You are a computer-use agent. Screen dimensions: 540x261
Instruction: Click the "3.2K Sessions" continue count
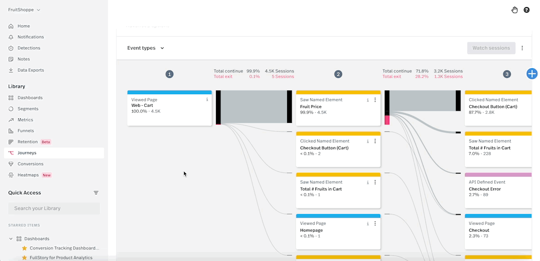(448, 71)
